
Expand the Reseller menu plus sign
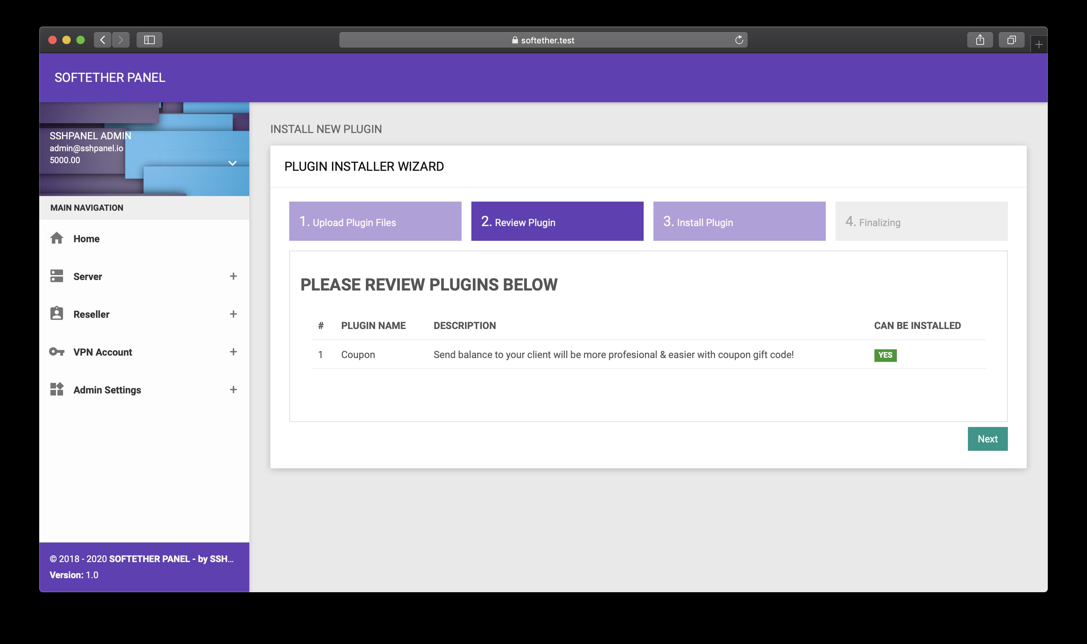(x=233, y=314)
